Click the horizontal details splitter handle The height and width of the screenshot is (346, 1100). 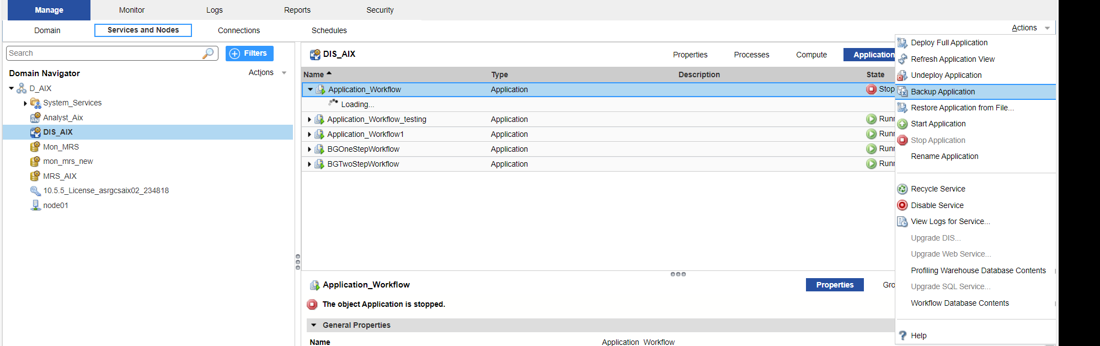pyautogui.click(x=678, y=274)
